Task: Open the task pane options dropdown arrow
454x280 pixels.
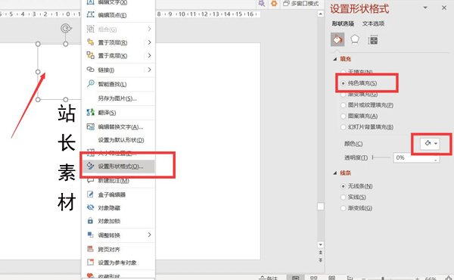Action: click(425, 8)
